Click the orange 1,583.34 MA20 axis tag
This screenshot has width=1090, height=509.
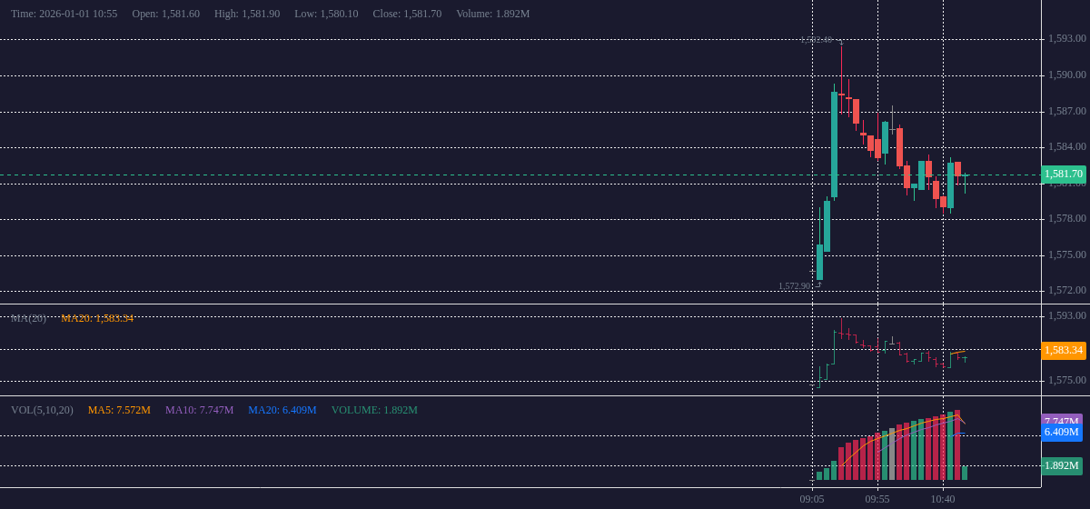[1063, 350]
